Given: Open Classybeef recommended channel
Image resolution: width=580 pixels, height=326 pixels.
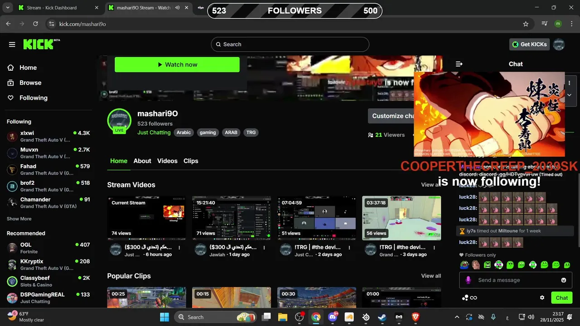Looking at the screenshot, I should 48,281.
